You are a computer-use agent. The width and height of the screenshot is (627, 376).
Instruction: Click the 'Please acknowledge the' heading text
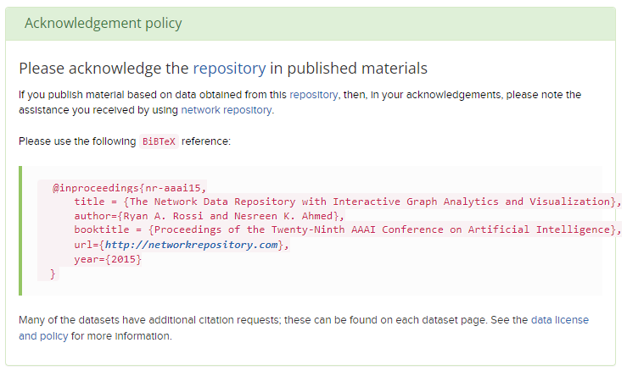pos(104,68)
